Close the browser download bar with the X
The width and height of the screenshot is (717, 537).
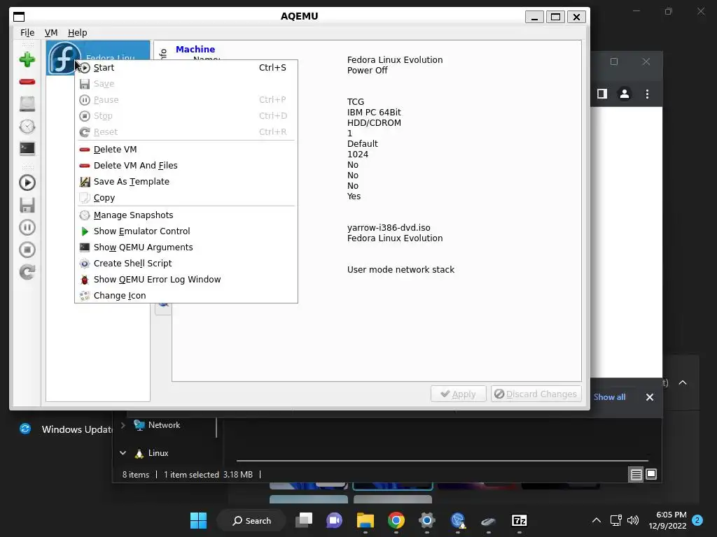tap(649, 397)
